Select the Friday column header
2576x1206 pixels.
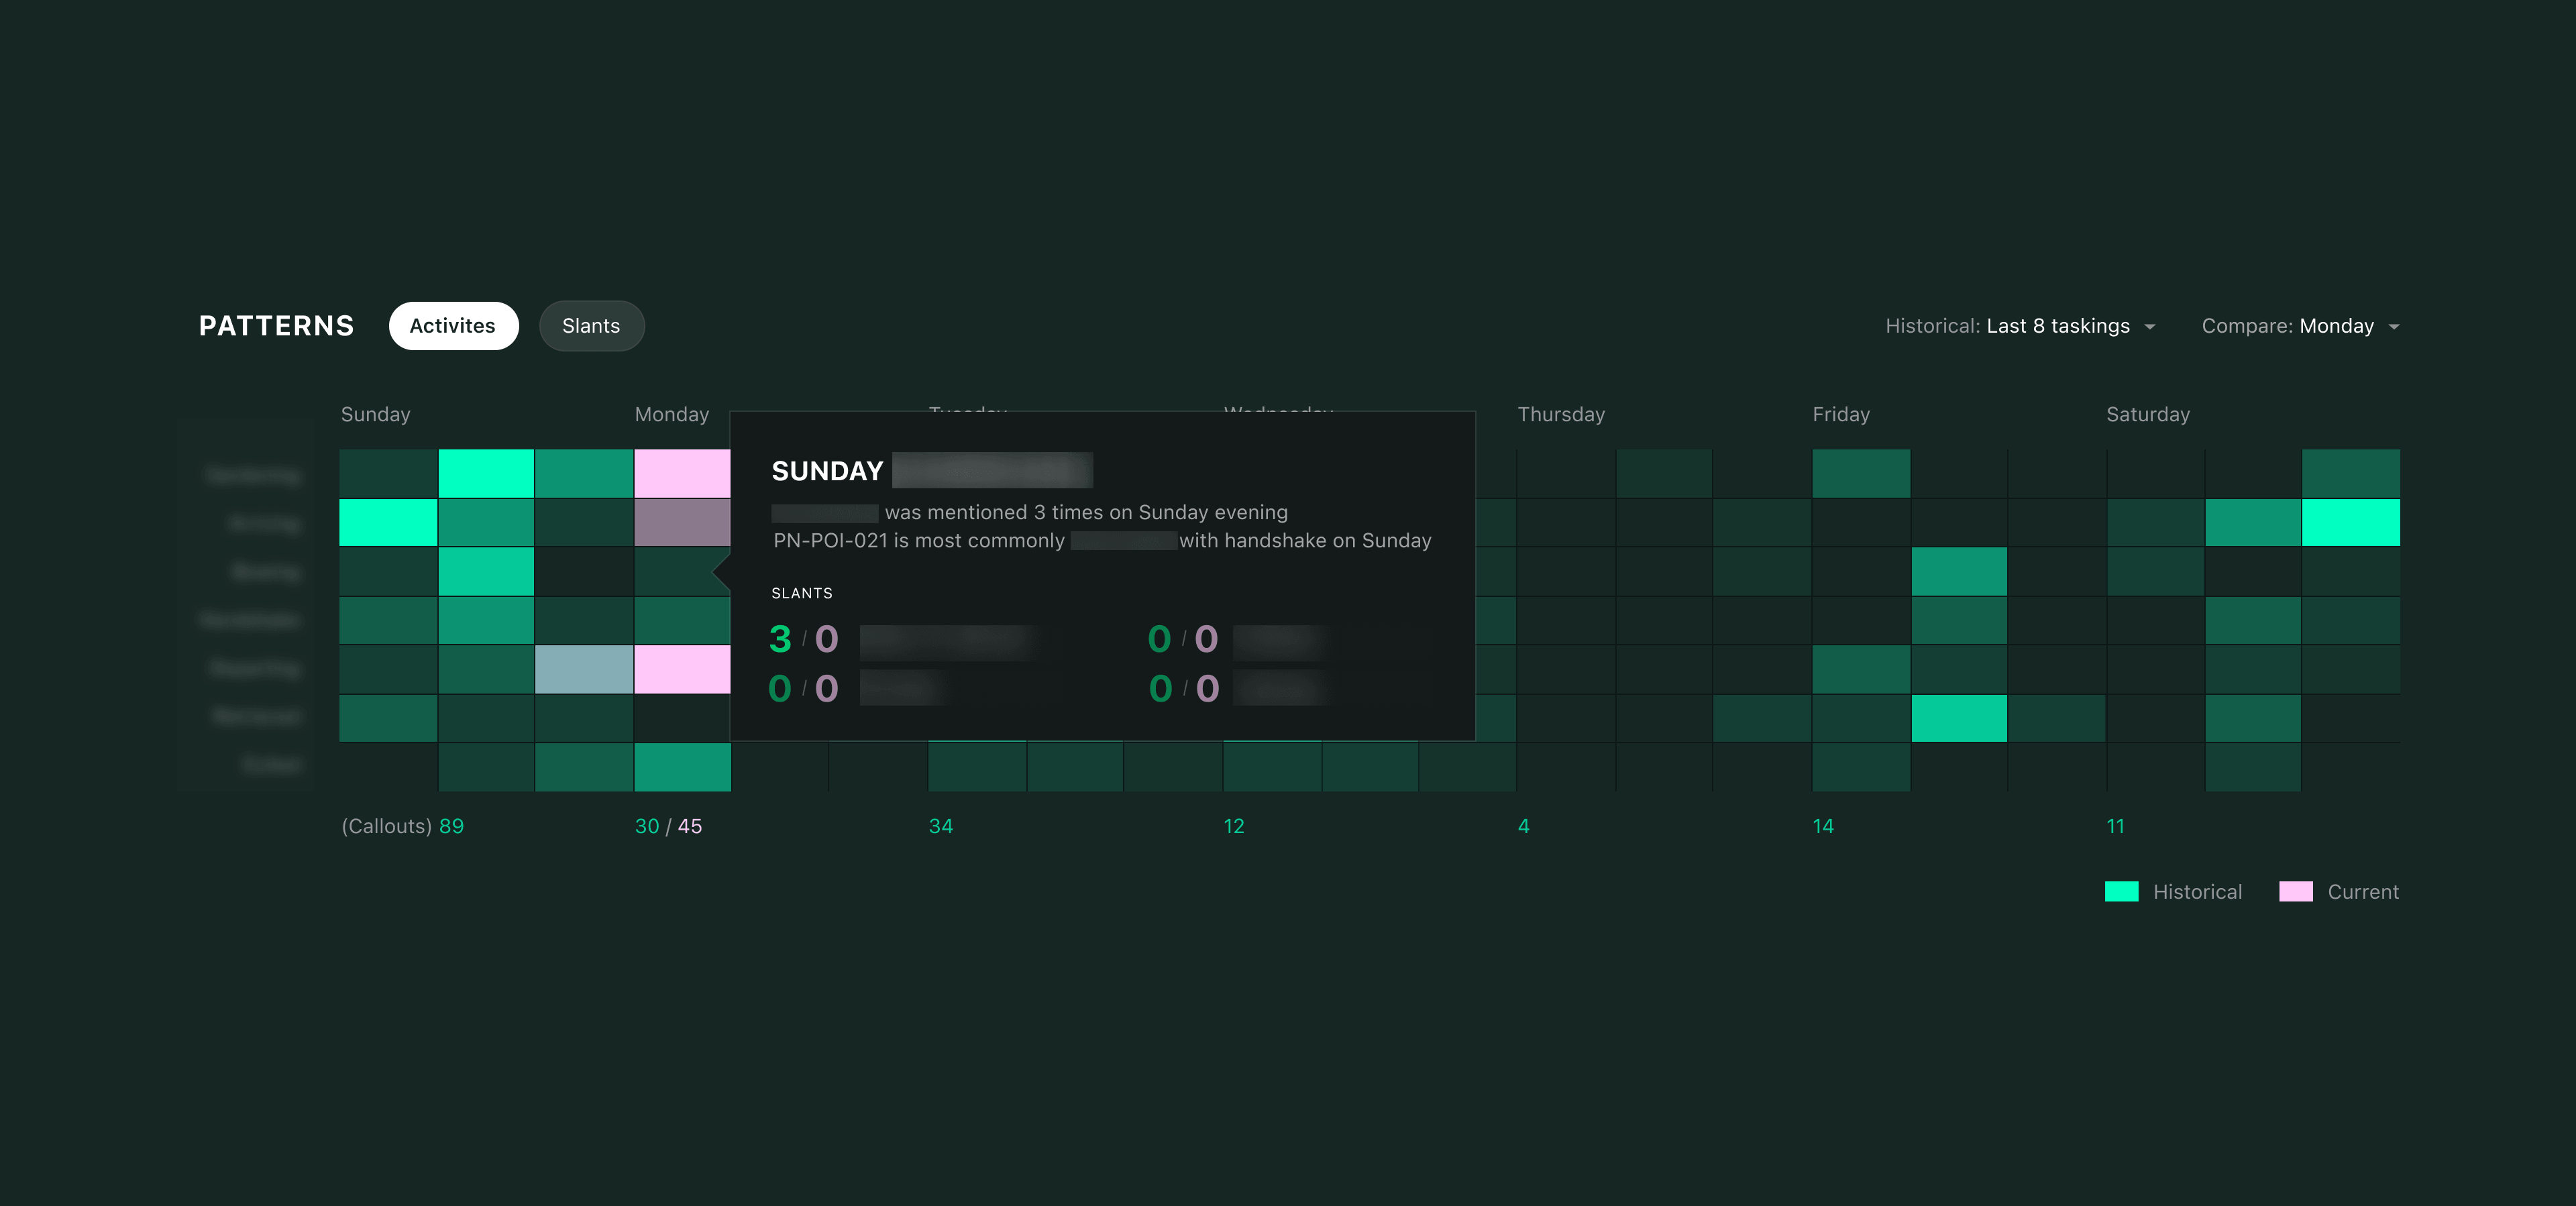(x=1841, y=414)
